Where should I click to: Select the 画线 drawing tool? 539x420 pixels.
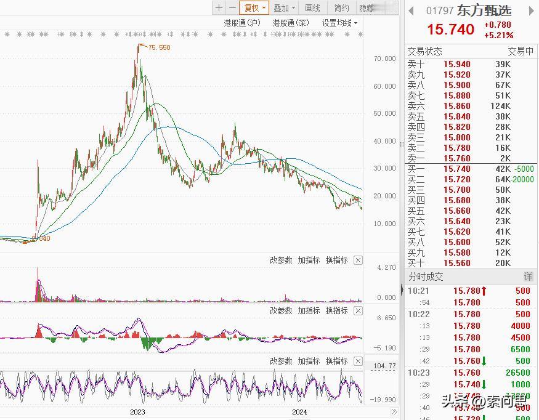point(312,7)
